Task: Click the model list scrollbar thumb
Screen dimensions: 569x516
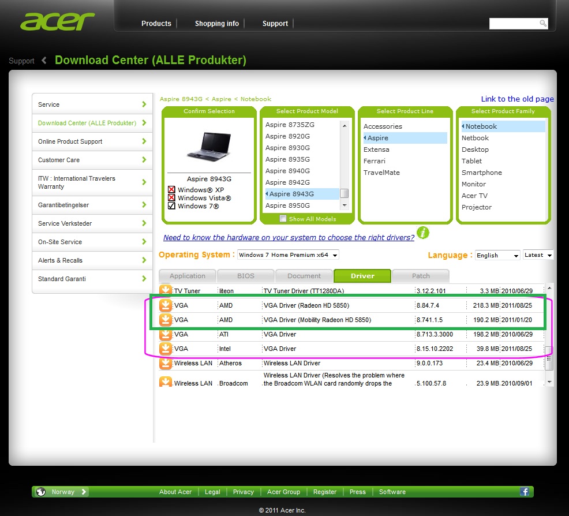Action: (x=345, y=193)
